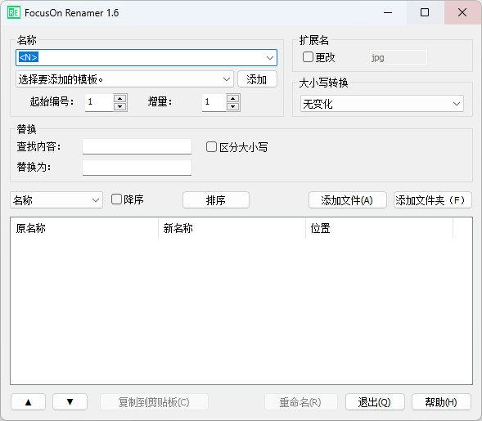Click the 退出(Q) button
This screenshot has width=482, height=421.
pos(375,402)
